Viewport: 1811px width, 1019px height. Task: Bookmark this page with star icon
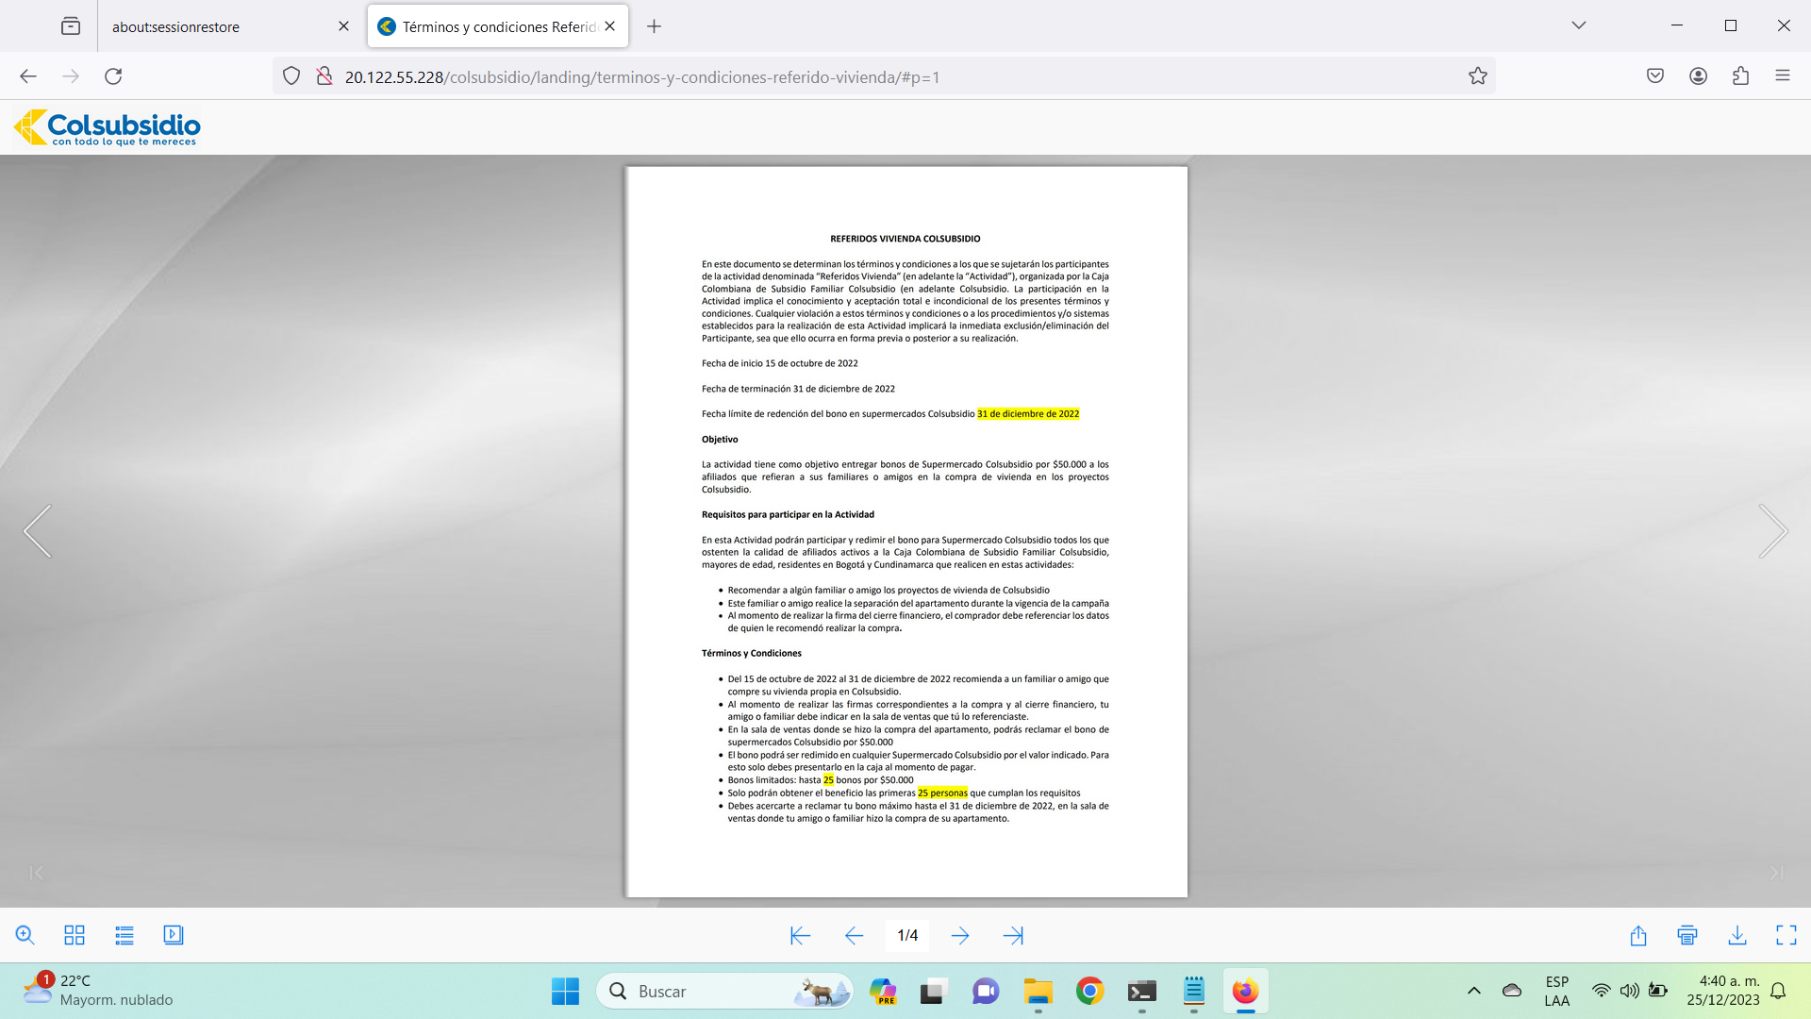click(x=1478, y=76)
